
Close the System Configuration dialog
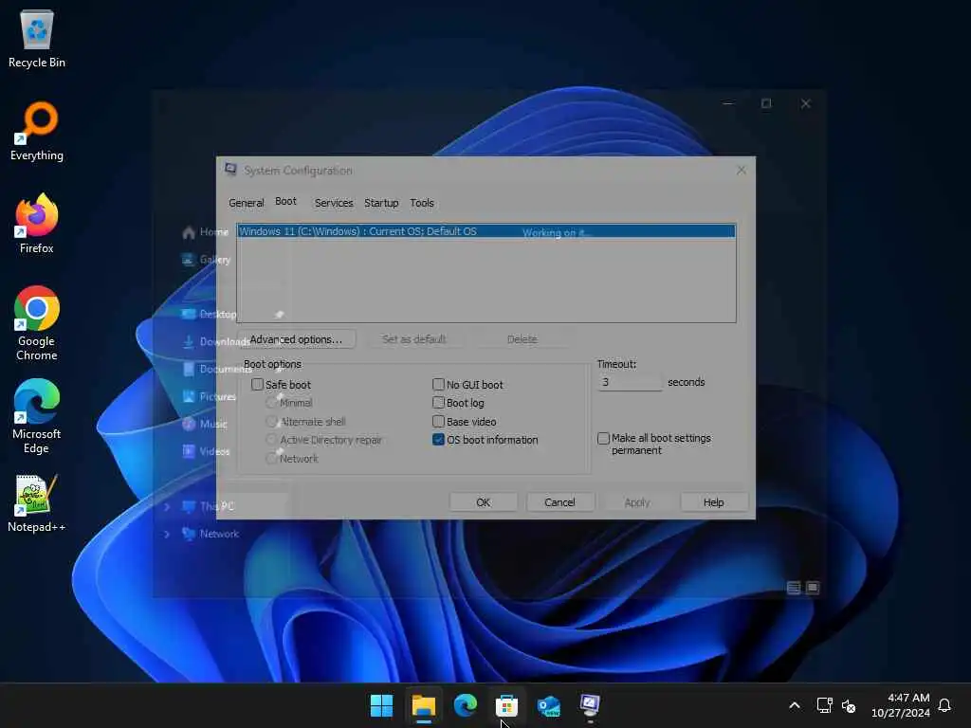(x=742, y=170)
